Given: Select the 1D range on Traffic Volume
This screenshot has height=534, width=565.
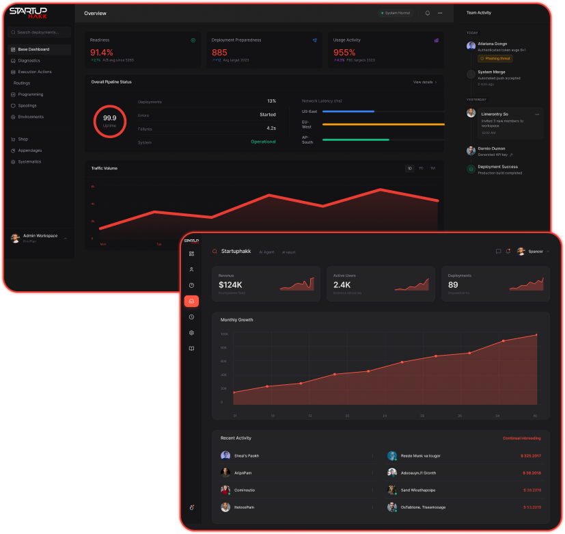Looking at the screenshot, I should (x=410, y=168).
